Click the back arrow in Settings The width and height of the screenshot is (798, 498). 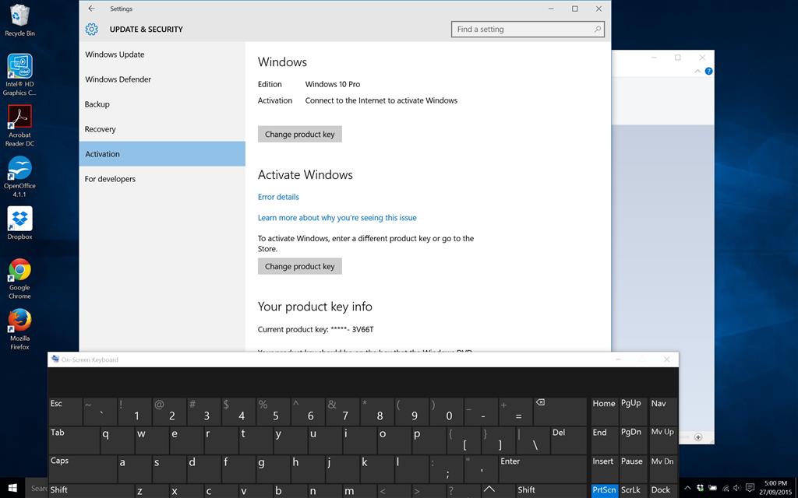(x=92, y=9)
